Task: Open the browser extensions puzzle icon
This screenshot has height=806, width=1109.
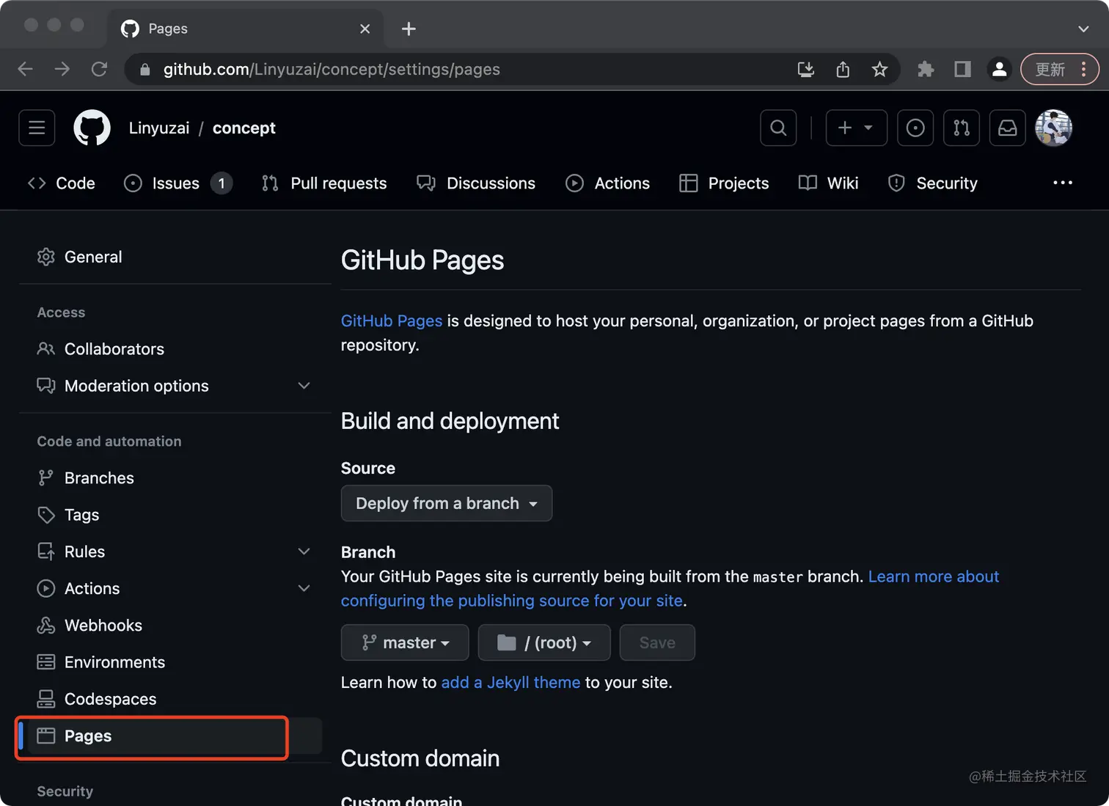Action: pos(926,70)
